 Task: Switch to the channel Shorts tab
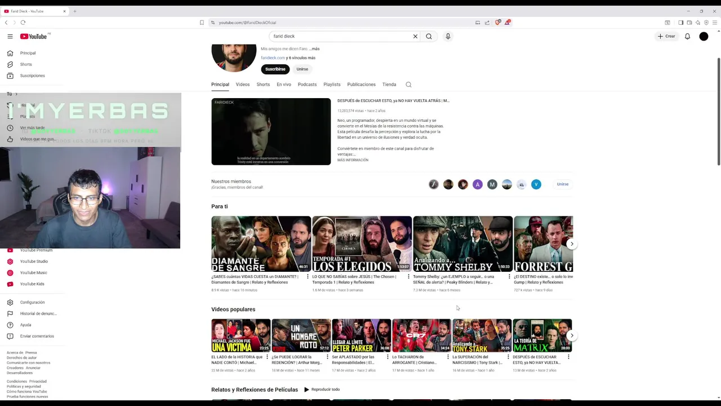pyautogui.click(x=263, y=85)
